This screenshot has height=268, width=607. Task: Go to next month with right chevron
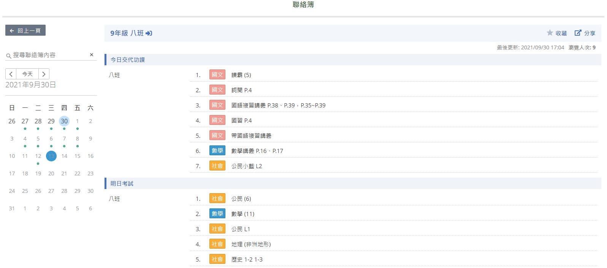(x=44, y=74)
